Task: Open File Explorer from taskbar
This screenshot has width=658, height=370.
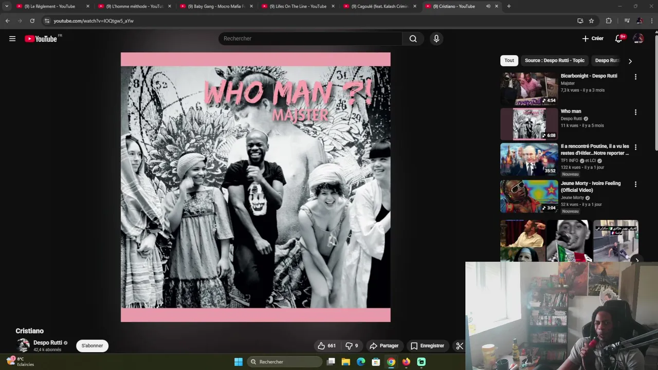Action: [x=346, y=362]
